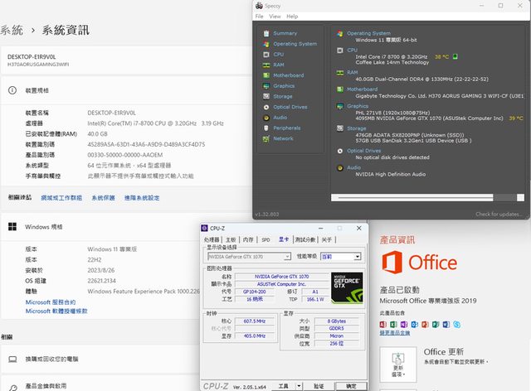Switch to SPD tab in CPU-Z
531x391 pixels.
pyautogui.click(x=265, y=239)
